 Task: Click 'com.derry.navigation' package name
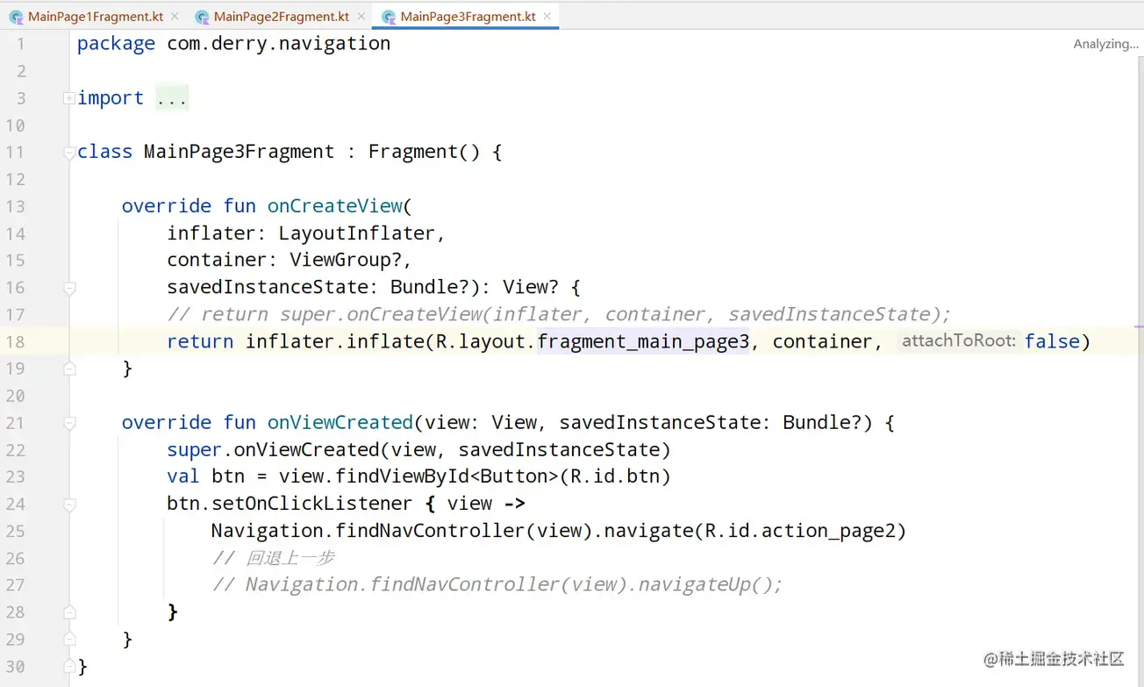pyautogui.click(x=279, y=44)
